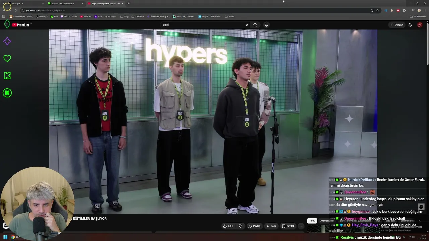Click the green heart overlay icon
Screen dimensions: 429x241
coord(7,58)
